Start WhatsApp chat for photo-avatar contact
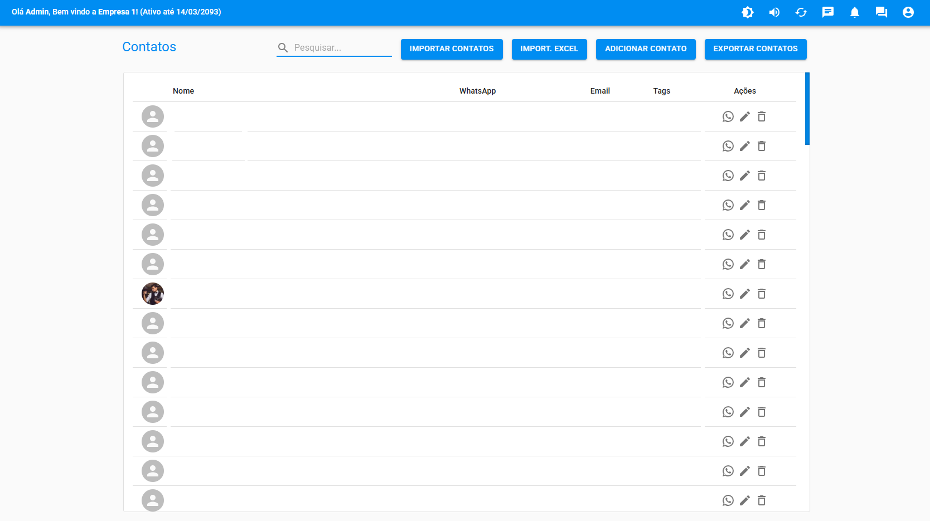Screen dimensions: 930x521 (x=728, y=294)
